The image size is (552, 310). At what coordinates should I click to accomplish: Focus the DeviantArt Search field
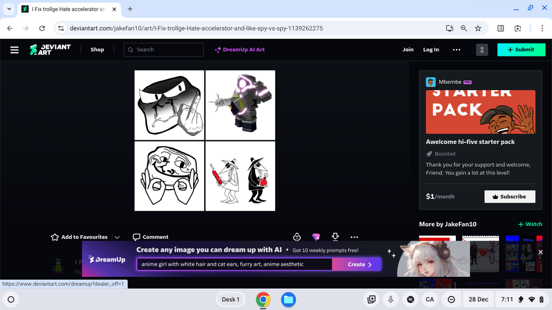[x=163, y=50]
